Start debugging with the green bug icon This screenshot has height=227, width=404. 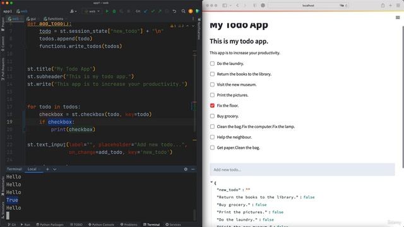(x=114, y=11)
